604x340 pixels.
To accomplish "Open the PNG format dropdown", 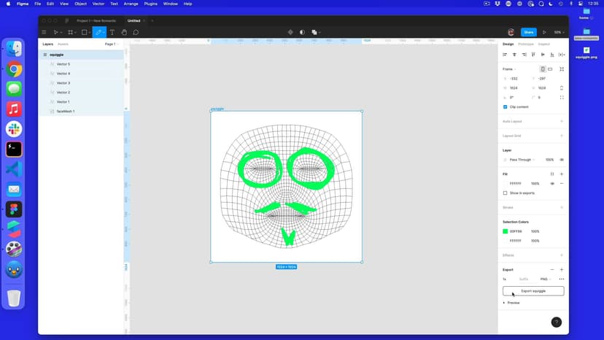I will click(x=546, y=279).
